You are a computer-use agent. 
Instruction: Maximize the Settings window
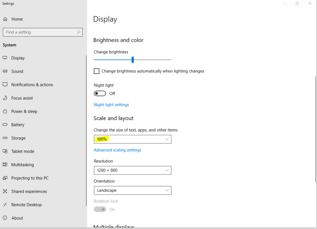point(297,3)
